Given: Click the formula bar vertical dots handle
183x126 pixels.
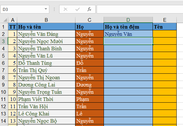Looking at the screenshot, I should tap(54, 9).
